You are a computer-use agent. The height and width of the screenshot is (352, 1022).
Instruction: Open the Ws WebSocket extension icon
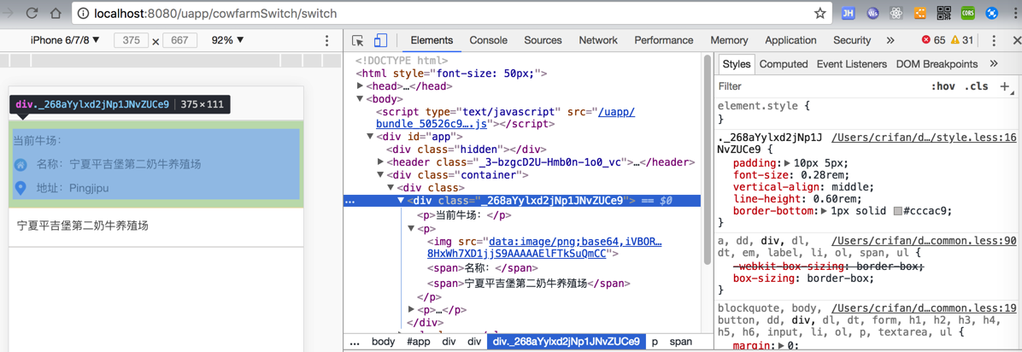coord(872,13)
